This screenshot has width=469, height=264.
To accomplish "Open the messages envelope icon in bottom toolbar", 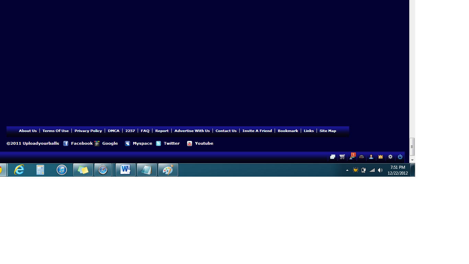I will point(333,157).
